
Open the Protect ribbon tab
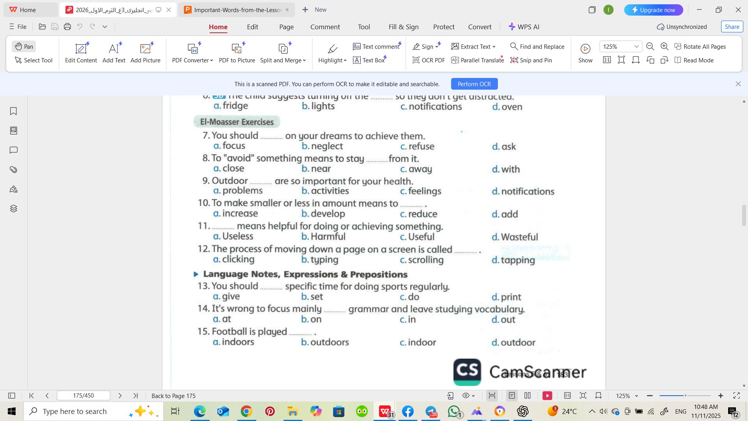(443, 27)
